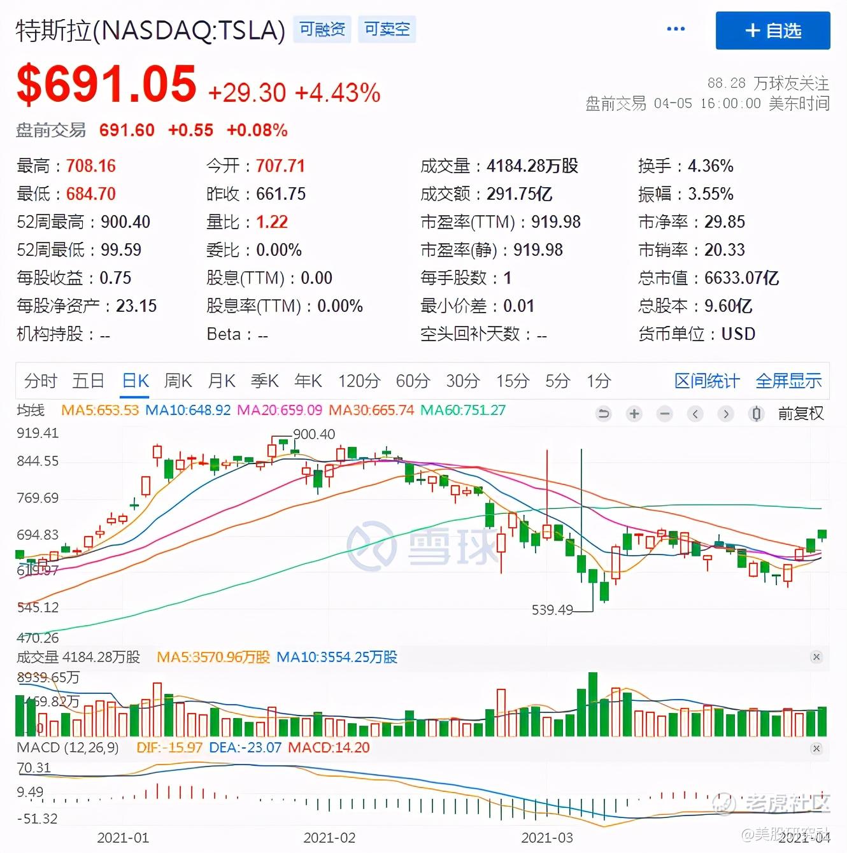Screen dimensions: 847x853
Task: Select the 季K chart tab
Action: 265,381
